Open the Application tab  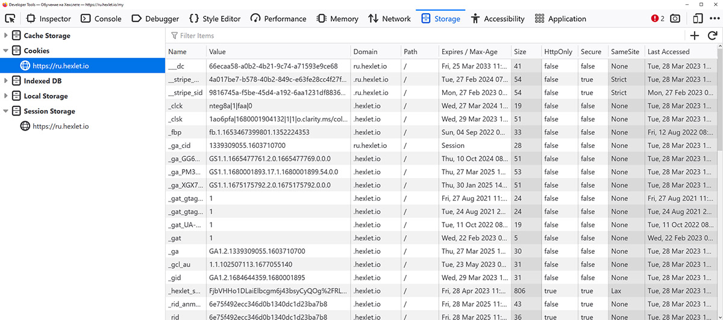[560, 19]
